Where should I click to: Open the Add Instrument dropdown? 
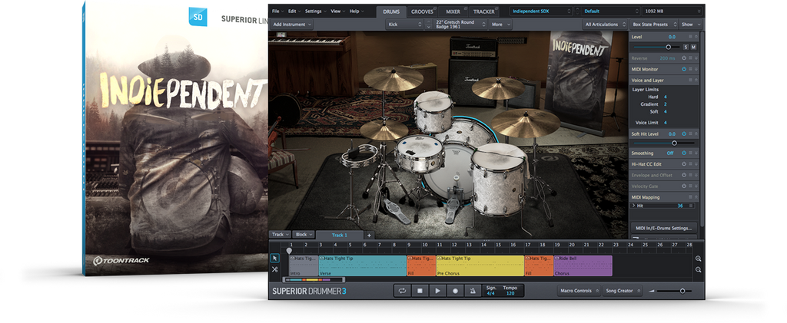(291, 24)
